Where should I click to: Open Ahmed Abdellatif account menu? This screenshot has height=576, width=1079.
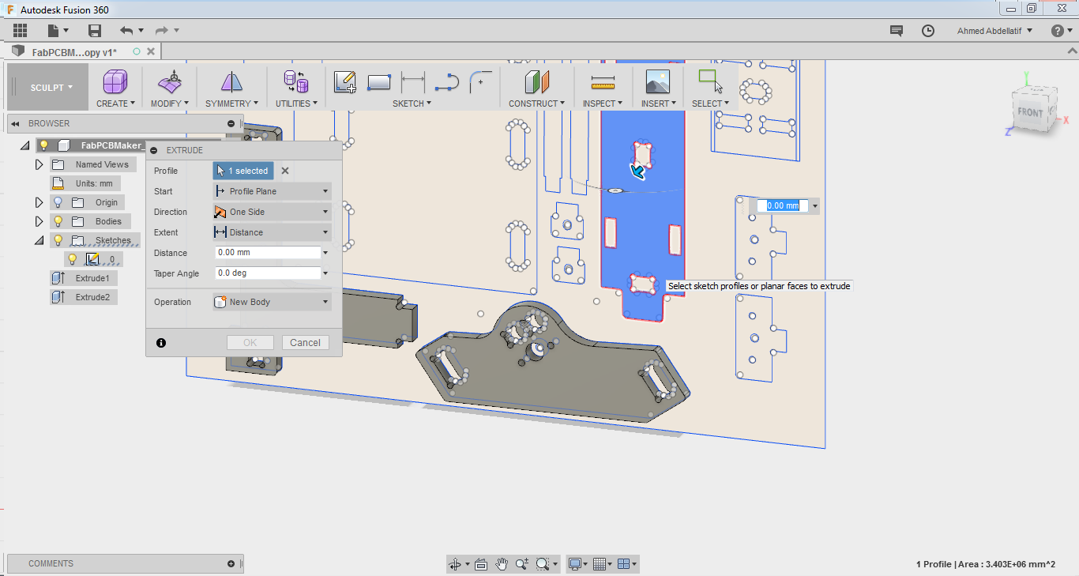(994, 31)
